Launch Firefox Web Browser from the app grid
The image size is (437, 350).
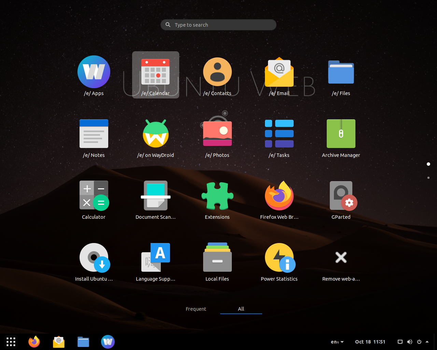coord(279,199)
